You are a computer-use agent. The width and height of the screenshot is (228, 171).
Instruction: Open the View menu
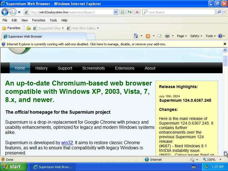click(x=25, y=20)
